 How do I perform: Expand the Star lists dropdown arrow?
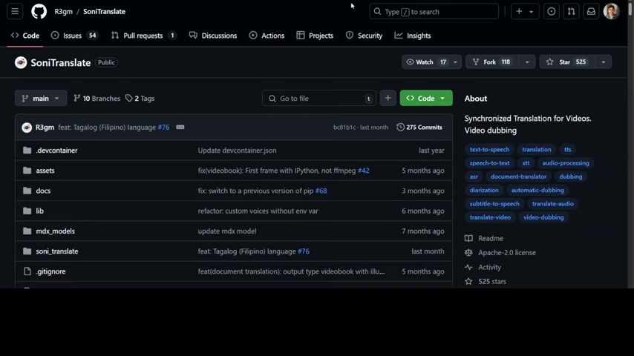pos(604,62)
